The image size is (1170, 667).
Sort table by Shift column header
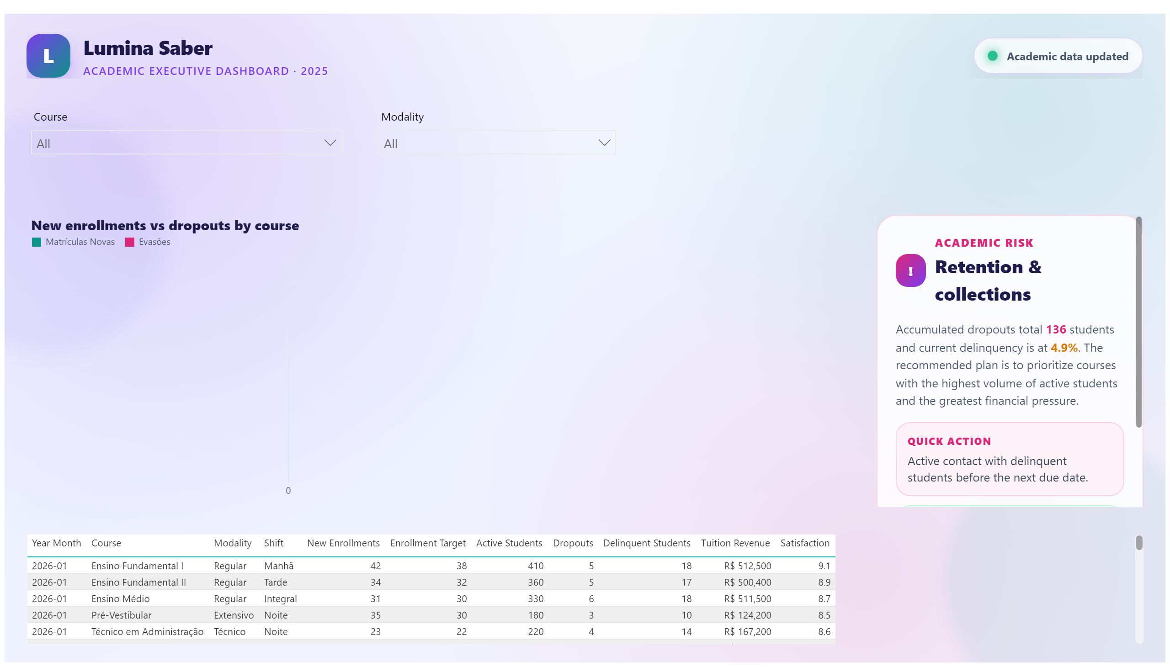coord(274,543)
